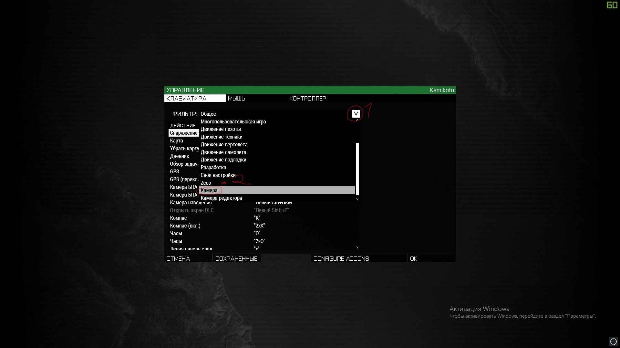Select the Компас action row
This screenshot has width=620, height=348.
(x=178, y=218)
